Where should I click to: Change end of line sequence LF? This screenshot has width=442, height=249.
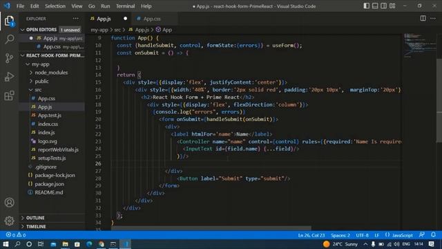[x=377, y=235]
